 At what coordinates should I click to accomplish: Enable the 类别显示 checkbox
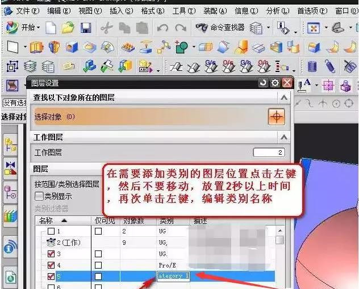pos(39,195)
